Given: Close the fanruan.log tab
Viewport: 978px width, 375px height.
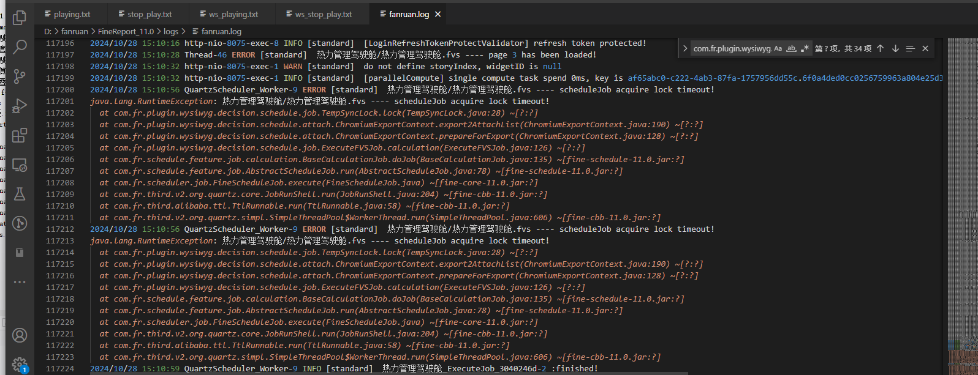Looking at the screenshot, I should (438, 14).
